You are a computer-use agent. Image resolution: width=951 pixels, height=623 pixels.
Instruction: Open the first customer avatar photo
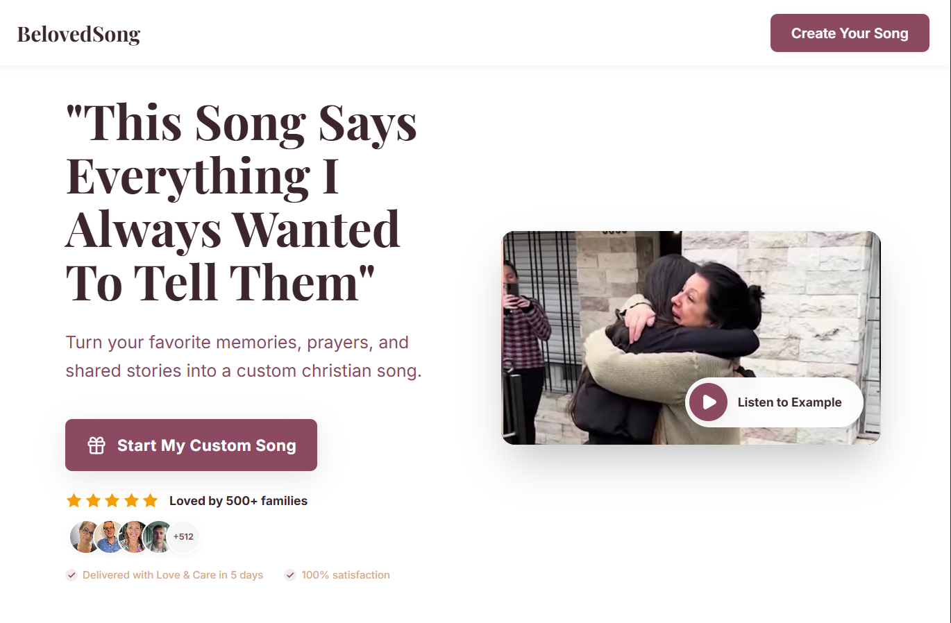click(x=83, y=536)
